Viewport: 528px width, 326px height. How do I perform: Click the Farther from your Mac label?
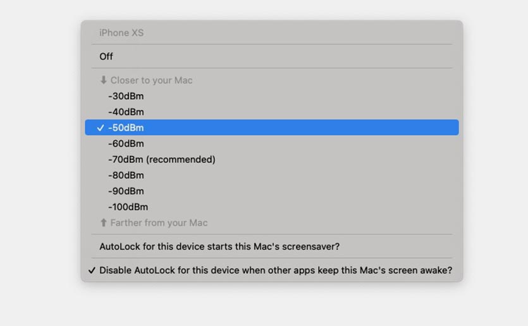click(x=159, y=222)
